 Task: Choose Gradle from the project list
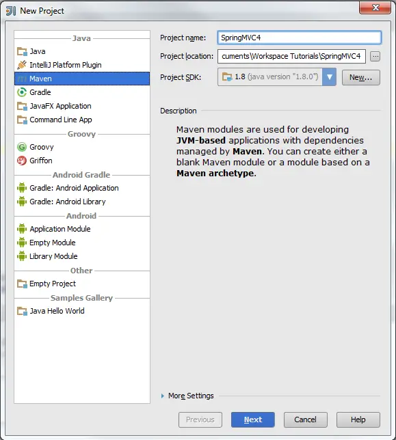(82, 92)
